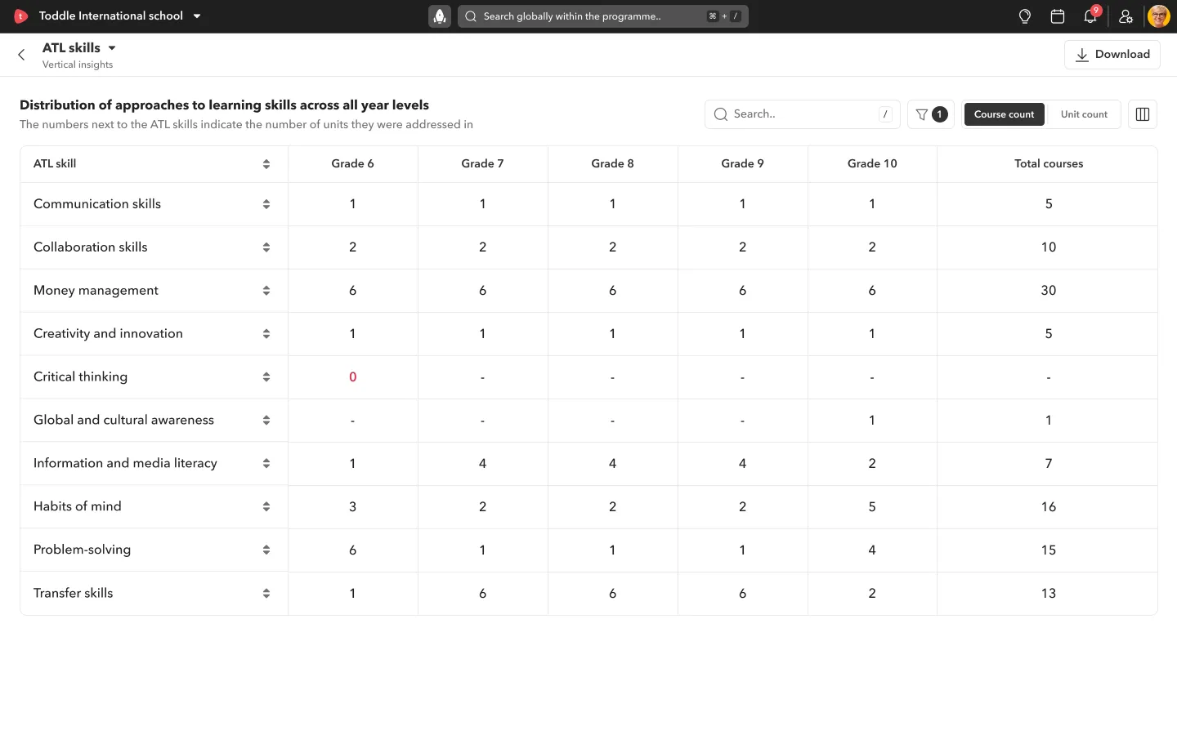
Task: Open Money management skill row
Action: click(x=96, y=290)
